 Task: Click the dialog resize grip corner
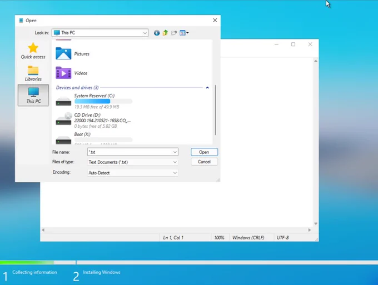tap(218, 179)
